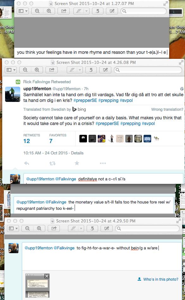Enter full screen from 4.29.50 PM window
Viewport: 185px width, 300px height.
coord(178,221)
